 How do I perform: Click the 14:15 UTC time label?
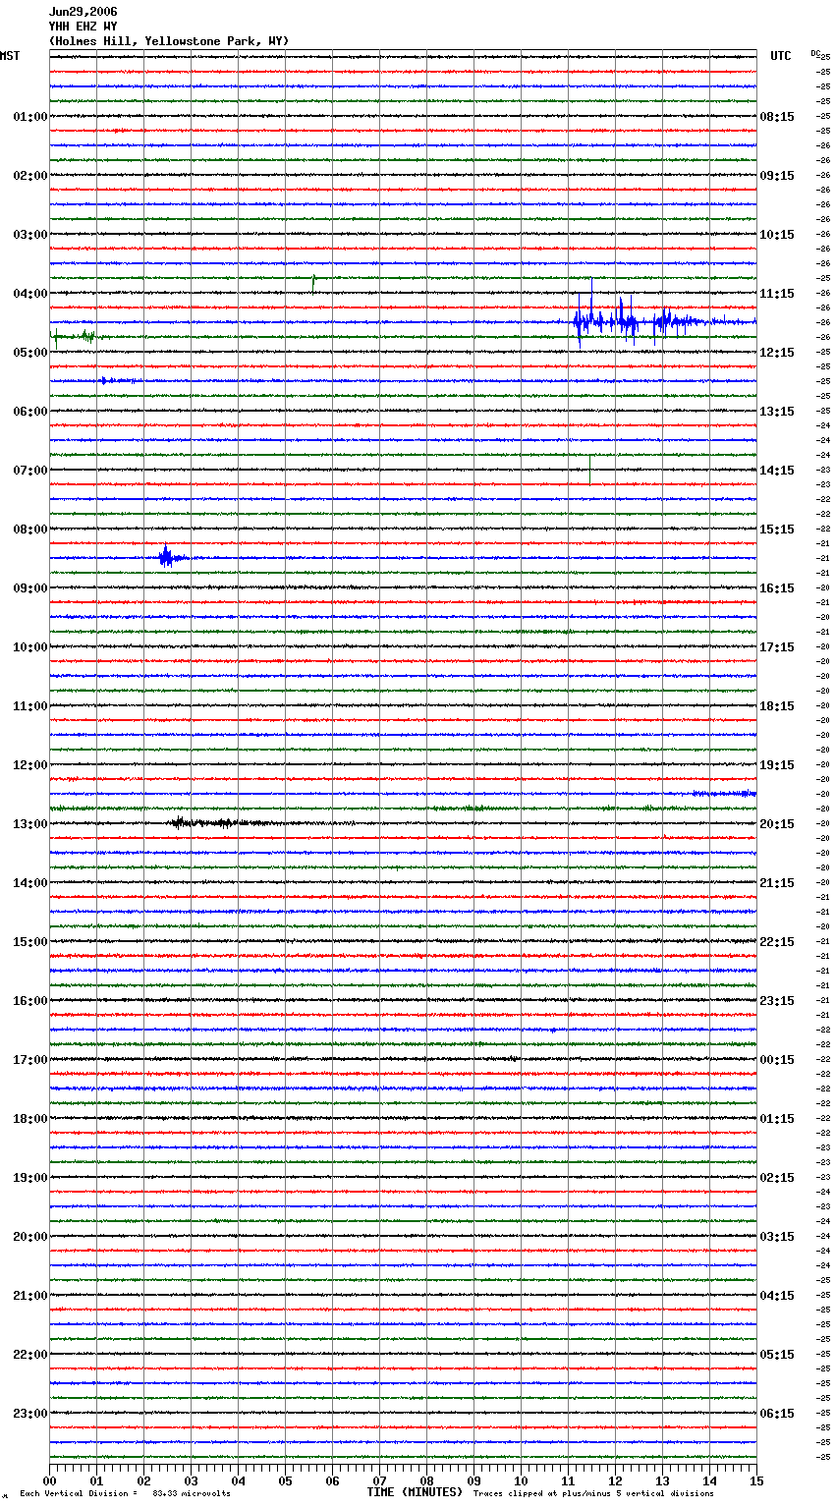[777, 471]
